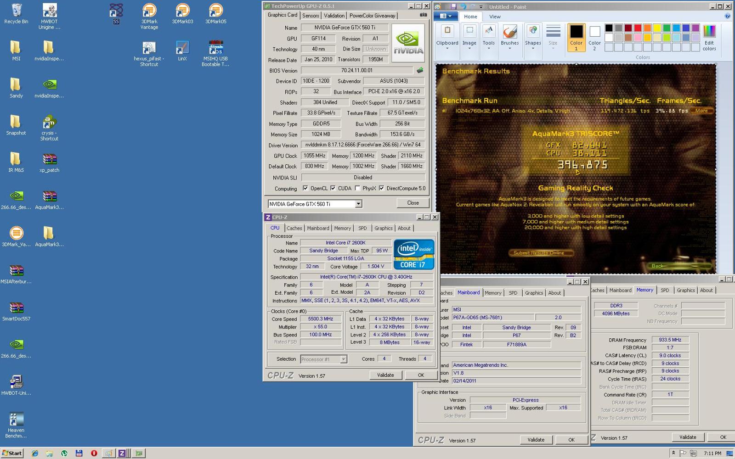Viewport: 735px width, 459px height.
Task: Open the Customize Quick Access Toolbar dropdown
Action: click(481, 6)
